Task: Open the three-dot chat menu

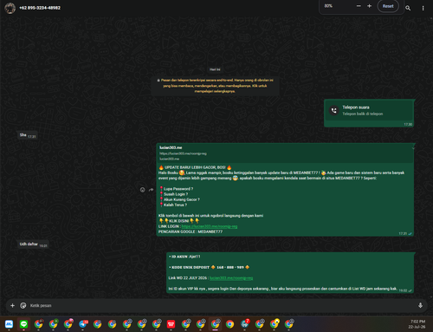Action: tap(423, 8)
